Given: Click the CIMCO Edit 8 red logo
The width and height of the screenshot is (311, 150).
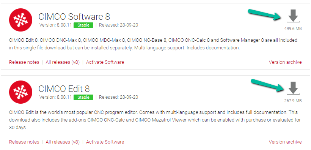Looking at the screenshot, I should point(20,92).
